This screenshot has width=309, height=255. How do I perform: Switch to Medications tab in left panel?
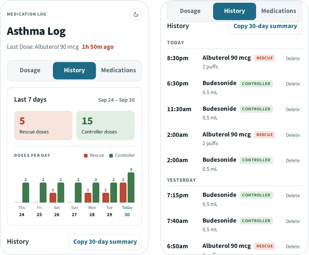[119, 71]
